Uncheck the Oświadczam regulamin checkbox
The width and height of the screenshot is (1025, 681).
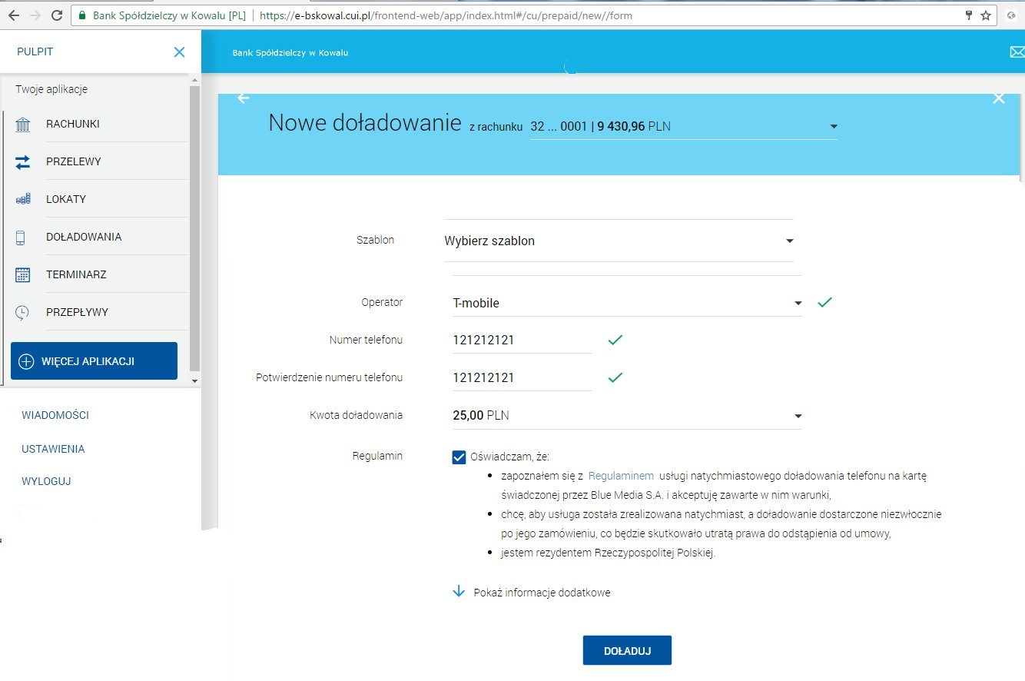coord(459,457)
